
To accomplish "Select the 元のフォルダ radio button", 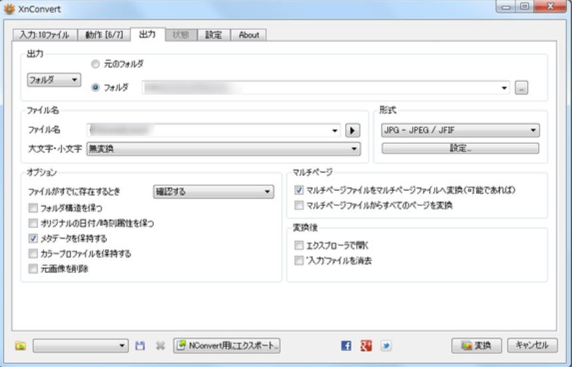I will pos(95,64).
